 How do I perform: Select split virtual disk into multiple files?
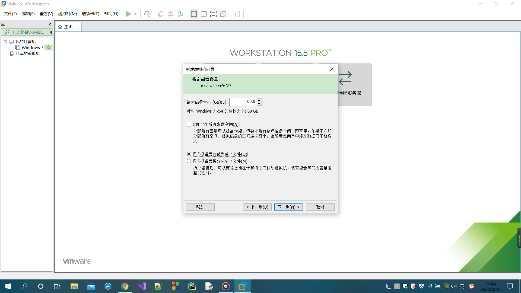pyautogui.click(x=189, y=161)
